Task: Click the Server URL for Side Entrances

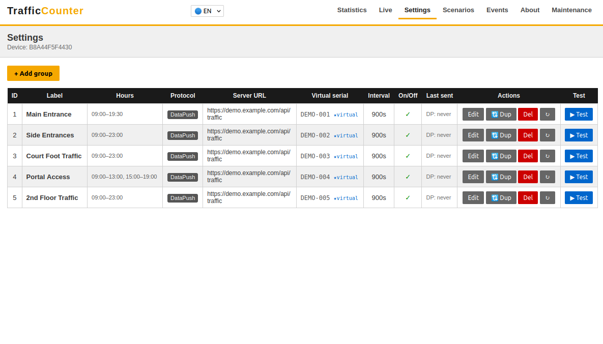Action: pyautogui.click(x=249, y=135)
